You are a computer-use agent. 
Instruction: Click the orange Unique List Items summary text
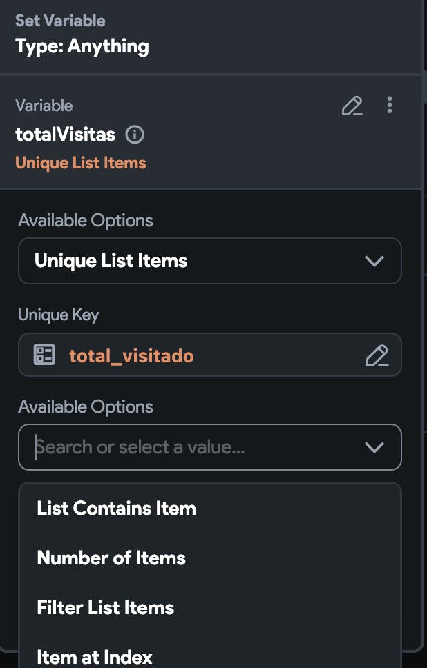[81, 163]
